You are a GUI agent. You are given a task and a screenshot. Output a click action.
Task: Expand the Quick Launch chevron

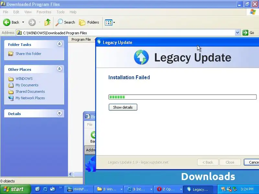(x=60, y=188)
